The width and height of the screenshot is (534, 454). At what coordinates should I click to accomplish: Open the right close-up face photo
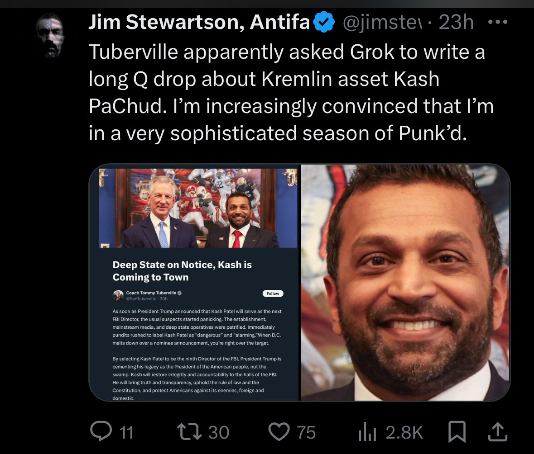coord(405,283)
